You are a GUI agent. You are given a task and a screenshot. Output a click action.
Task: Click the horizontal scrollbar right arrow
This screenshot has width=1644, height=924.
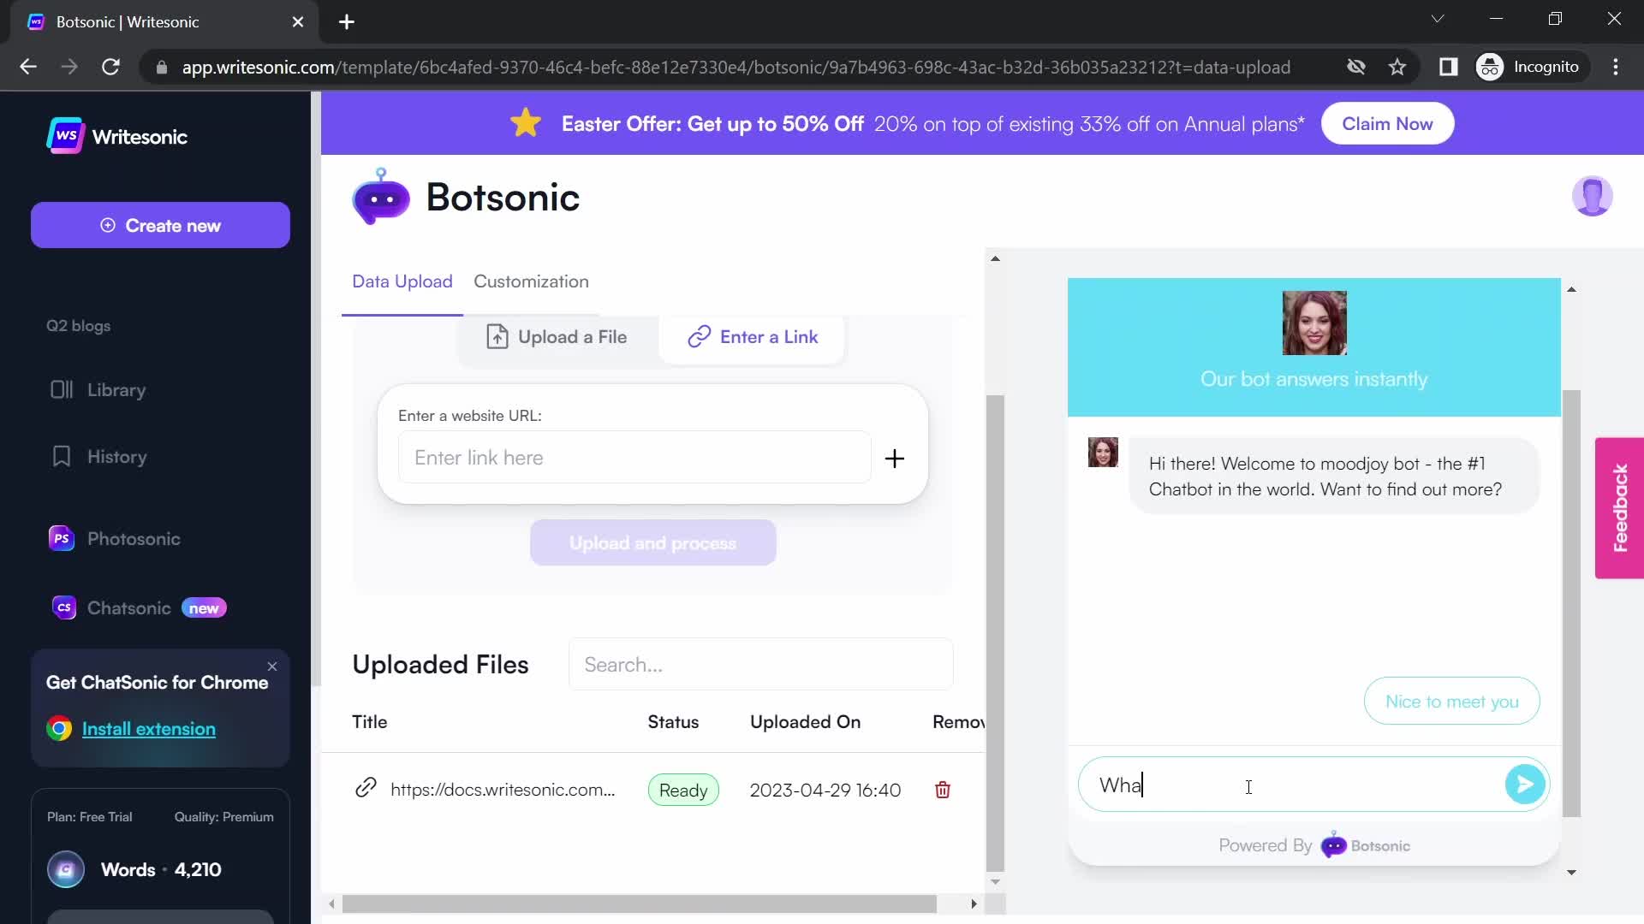pos(974,903)
